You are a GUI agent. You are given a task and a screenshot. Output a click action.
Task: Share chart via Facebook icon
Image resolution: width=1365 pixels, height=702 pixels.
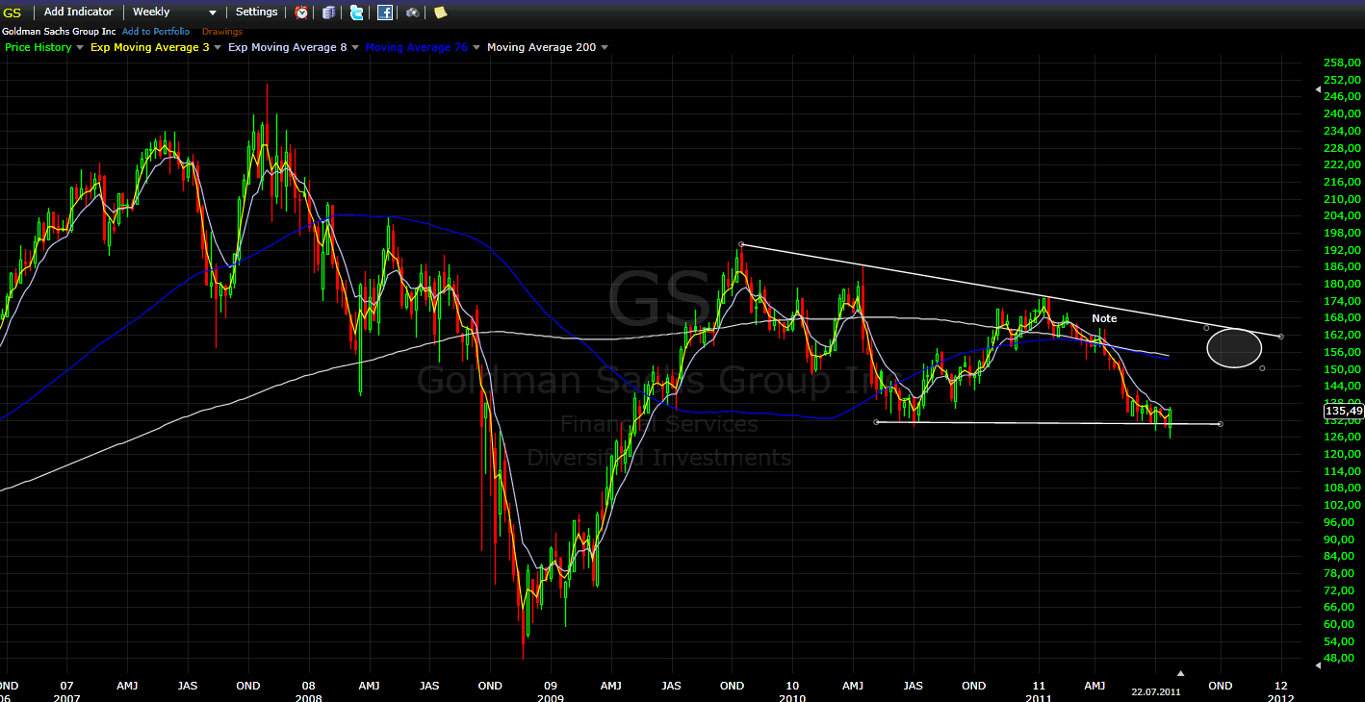pyautogui.click(x=385, y=13)
